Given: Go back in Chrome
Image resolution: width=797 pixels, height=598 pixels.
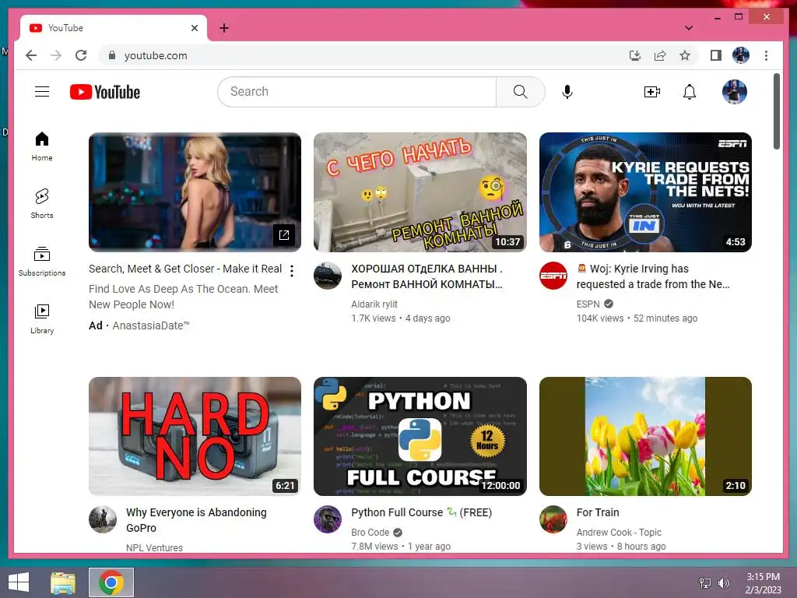Looking at the screenshot, I should tap(31, 55).
